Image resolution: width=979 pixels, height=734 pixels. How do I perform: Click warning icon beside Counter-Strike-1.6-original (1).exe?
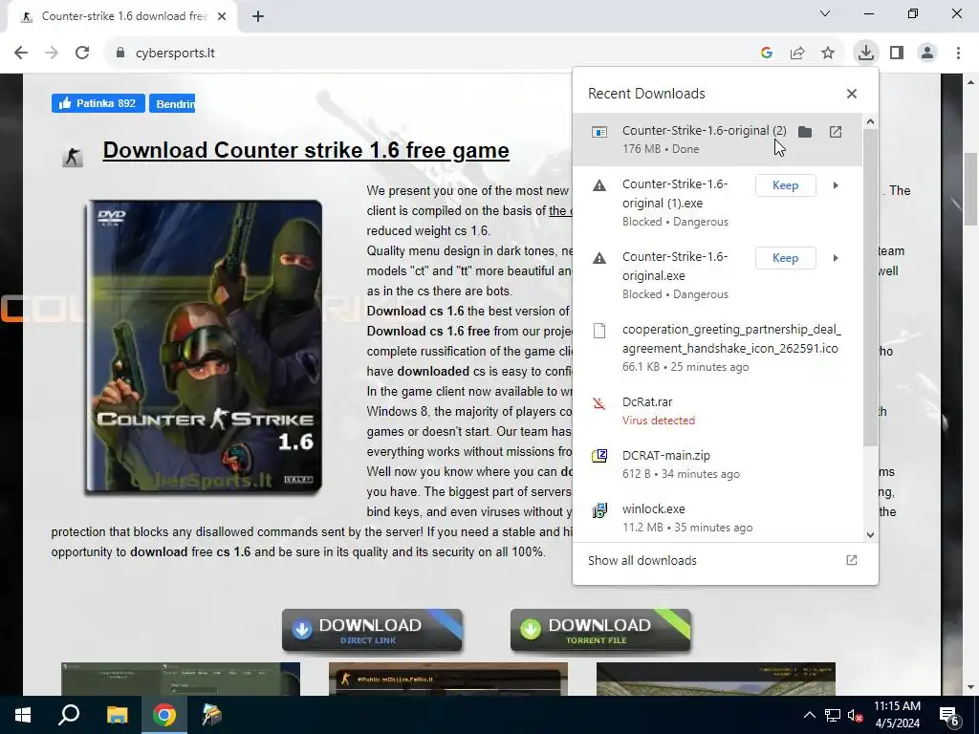pyautogui.click(x=599, y=185)
